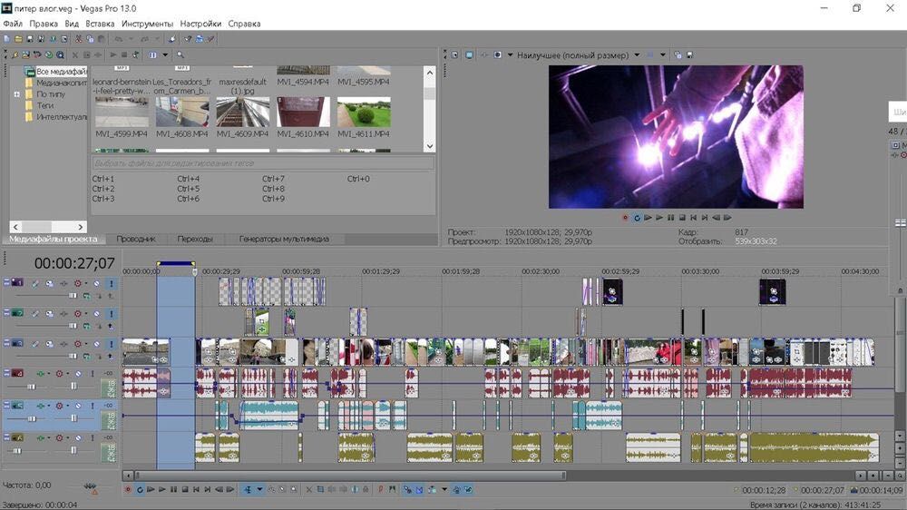Open edit tool selector dropdown in timeline toolbar
907x510 pixels.
coord(259,490)
